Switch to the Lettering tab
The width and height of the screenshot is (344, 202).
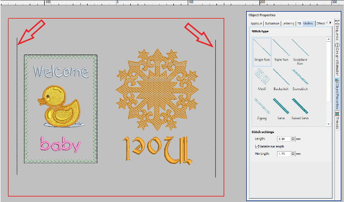point(288,23)
